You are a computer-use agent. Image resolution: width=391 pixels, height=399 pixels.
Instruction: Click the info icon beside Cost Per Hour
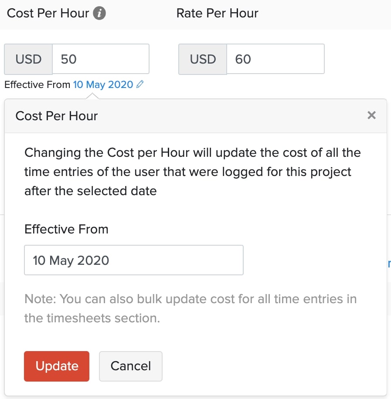(100, 13)
